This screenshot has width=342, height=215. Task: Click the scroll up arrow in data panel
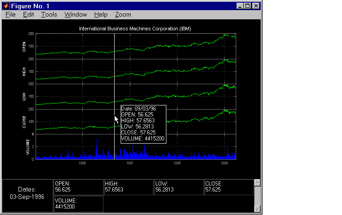[257, 183]
